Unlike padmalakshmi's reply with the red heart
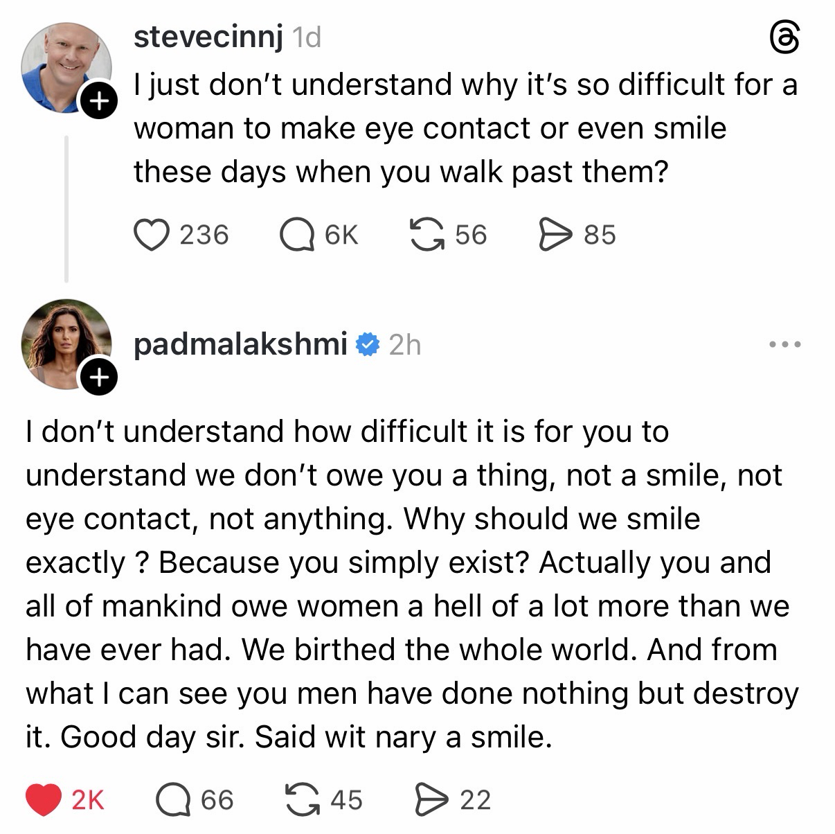The width and height of the screenshot is (835, 834). coord(44,799)
